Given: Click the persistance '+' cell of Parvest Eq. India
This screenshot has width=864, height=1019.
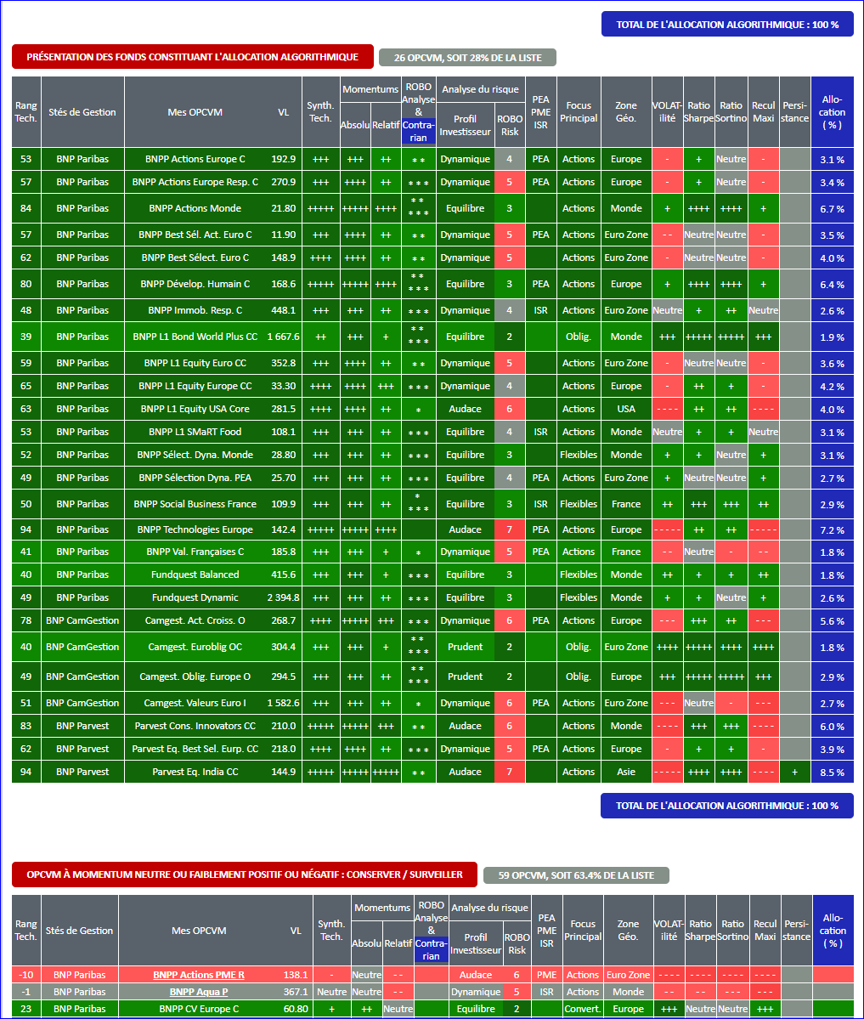Looking at the screenshot, I should coord(795,772).
